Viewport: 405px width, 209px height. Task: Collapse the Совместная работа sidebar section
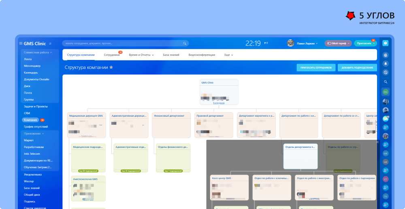pyautogui.click(x=52, y=53)
